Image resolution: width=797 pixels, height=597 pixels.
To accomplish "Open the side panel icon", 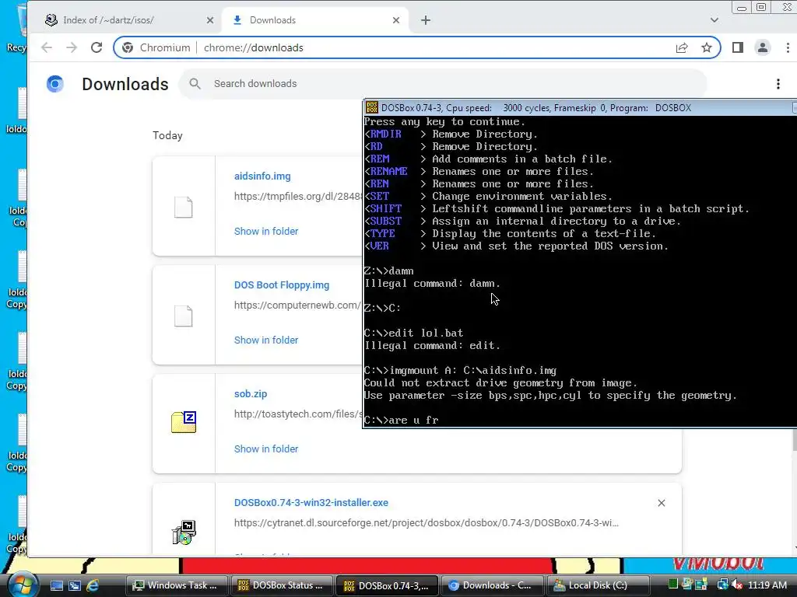I will [738, 47].
